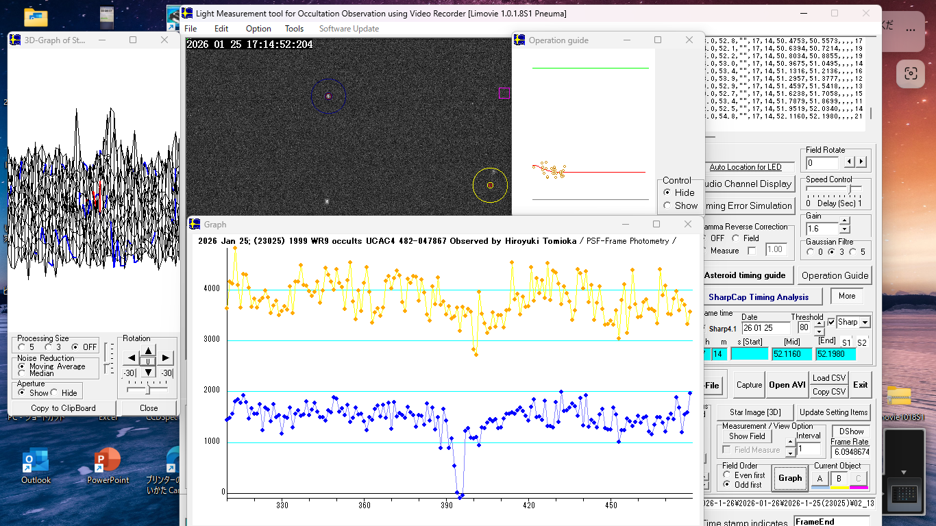
Task: Select Current Object A button
Action: coord(820,479)
